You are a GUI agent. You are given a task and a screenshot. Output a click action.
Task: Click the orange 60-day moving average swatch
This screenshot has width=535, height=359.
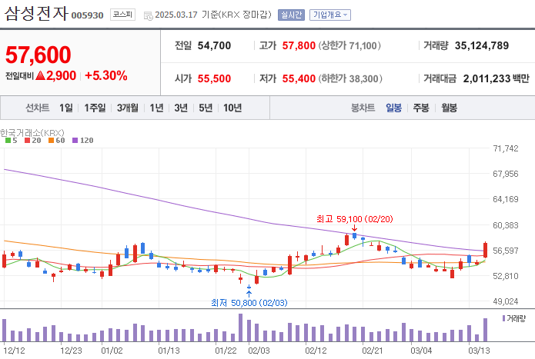tap(51, 141)
